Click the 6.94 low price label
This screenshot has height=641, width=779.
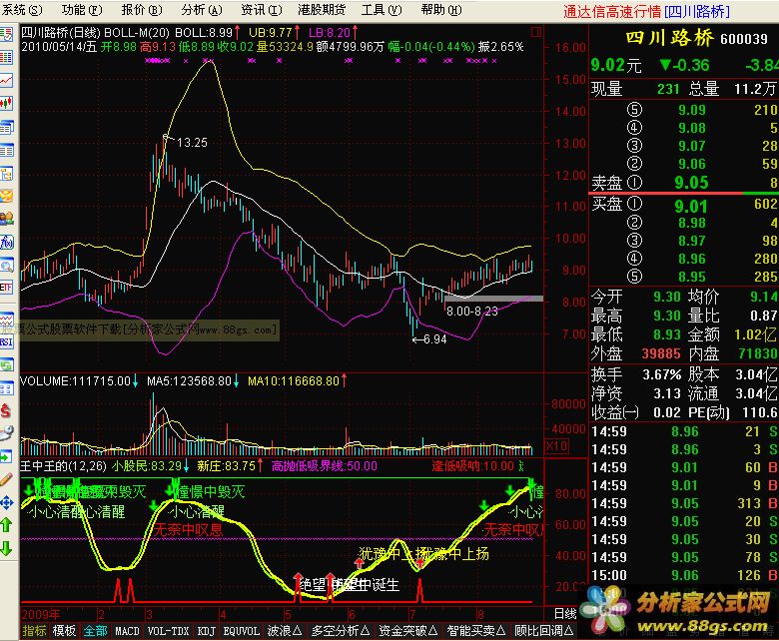[x=434, y=339]
